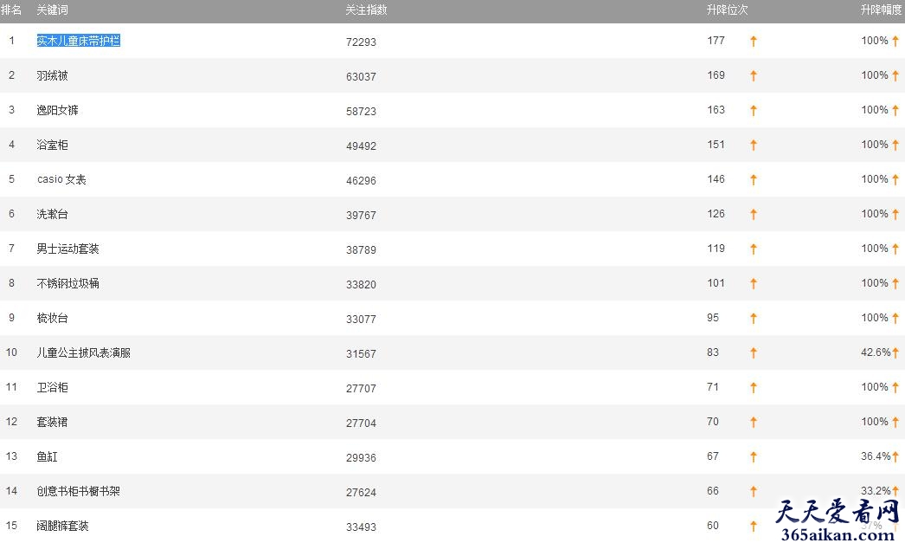905x543 pixels.
Task: Click the up arrow beside 101 in the 不锈钢垃圾桶 row
Action: tap(754, 284)
